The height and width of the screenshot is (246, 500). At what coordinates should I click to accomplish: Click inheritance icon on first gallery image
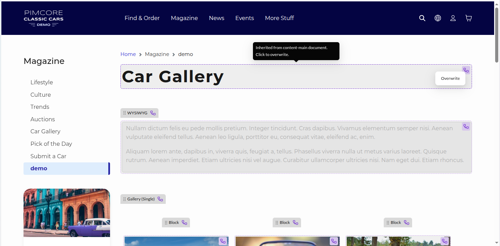(223, 241)
